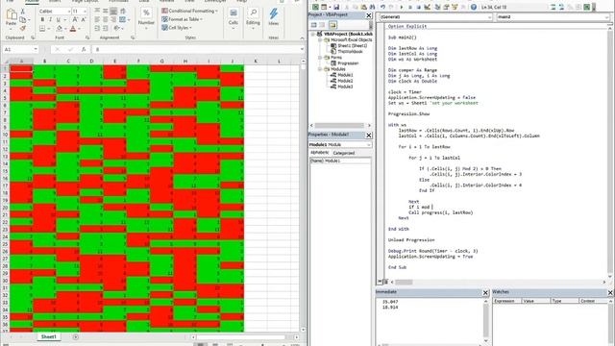Click the Insert Function fx icon
615x346 pixels.
(x=84, y=49)
